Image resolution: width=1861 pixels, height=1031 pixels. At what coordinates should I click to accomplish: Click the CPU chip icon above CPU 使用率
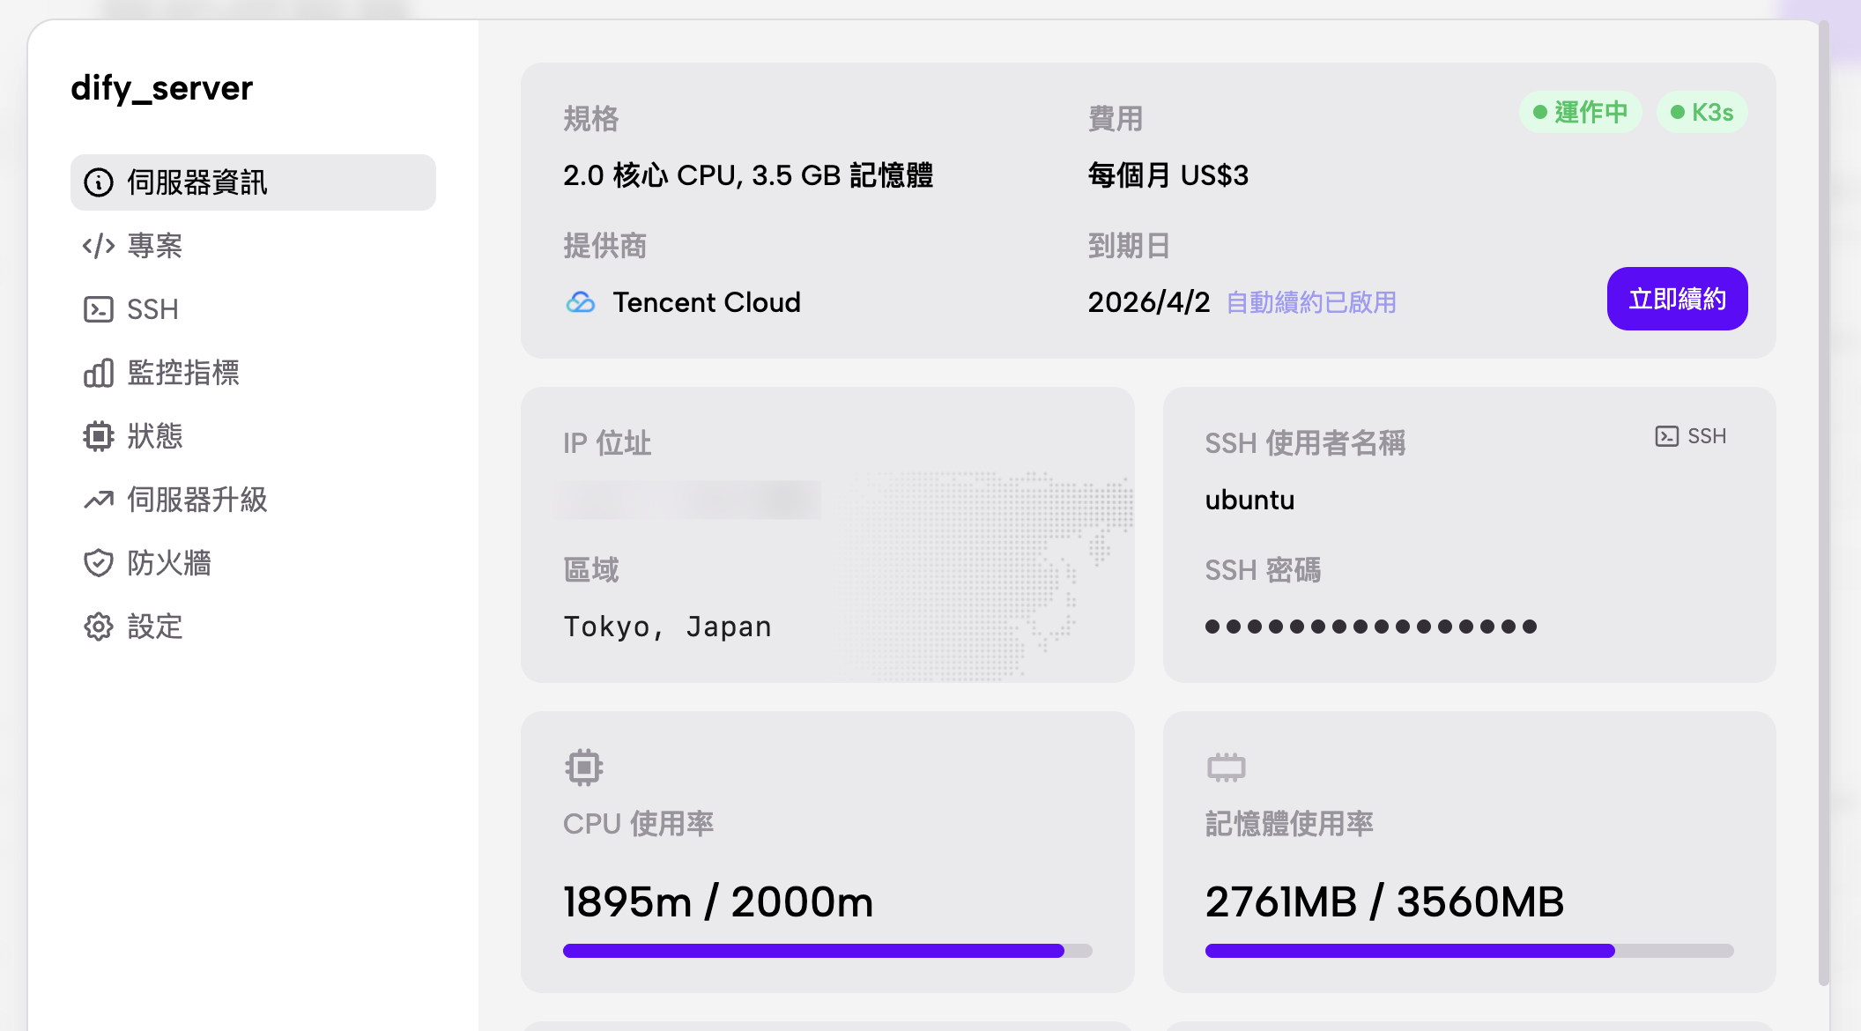584,768
